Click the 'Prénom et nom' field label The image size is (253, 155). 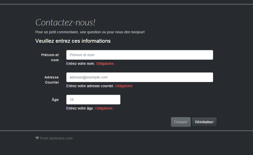pos(50,57)
